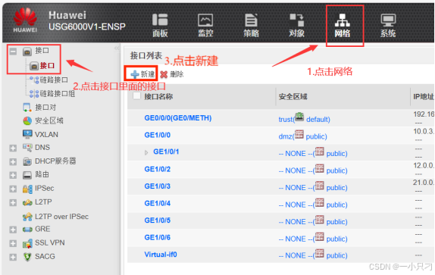
Task: Open interface GE1/0/2
Action: point(158,169)
